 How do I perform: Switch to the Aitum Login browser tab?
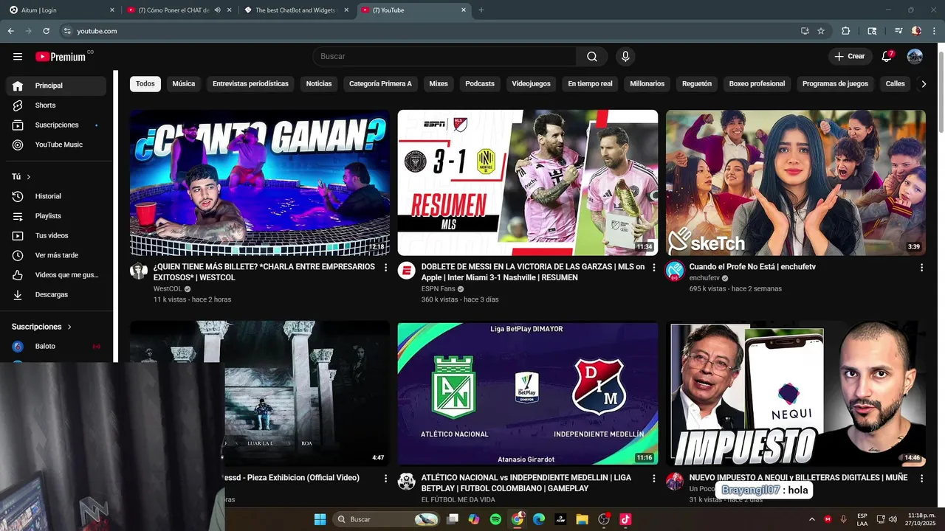[x=61, y=10]
